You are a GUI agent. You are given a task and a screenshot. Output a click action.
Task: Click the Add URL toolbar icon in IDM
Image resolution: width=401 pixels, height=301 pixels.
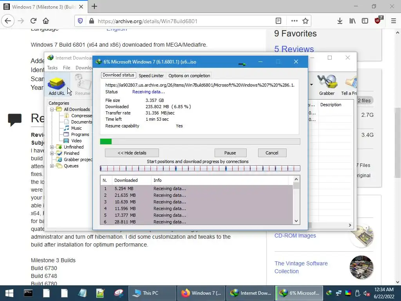[57, 86]
